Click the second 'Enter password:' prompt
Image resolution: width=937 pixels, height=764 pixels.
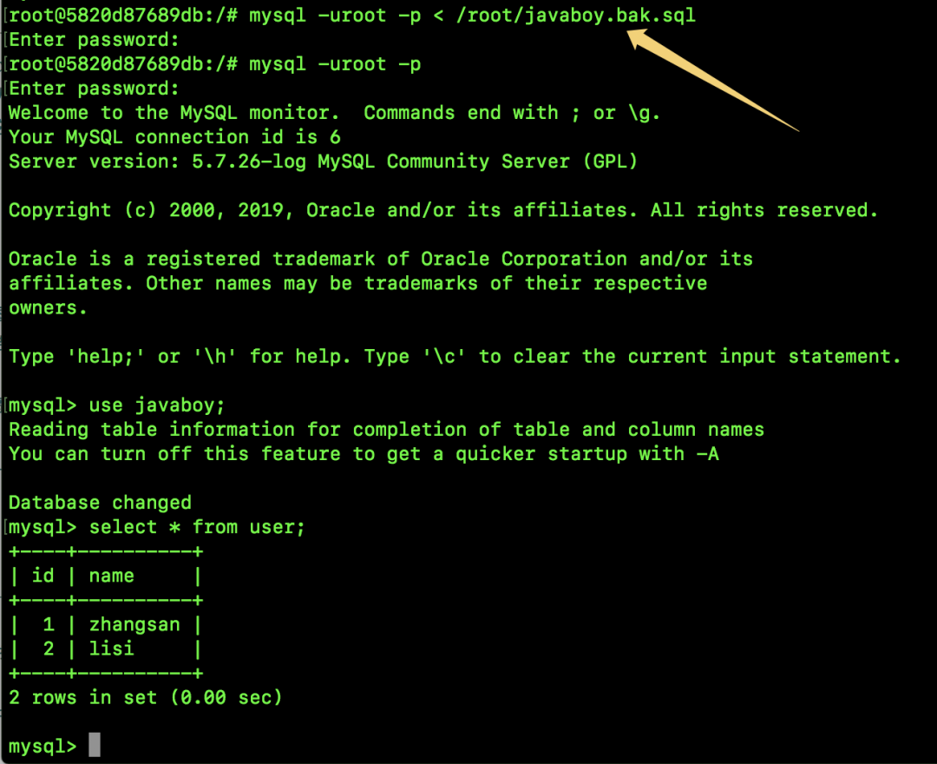tap(94, 89)
